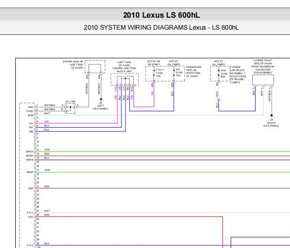Click the 'C12' connector pin label
The width and height of the screenshot is (290, 248).
coord(116,89)
